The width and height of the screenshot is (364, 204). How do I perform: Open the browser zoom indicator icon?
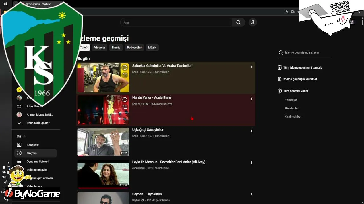(287, 12)
